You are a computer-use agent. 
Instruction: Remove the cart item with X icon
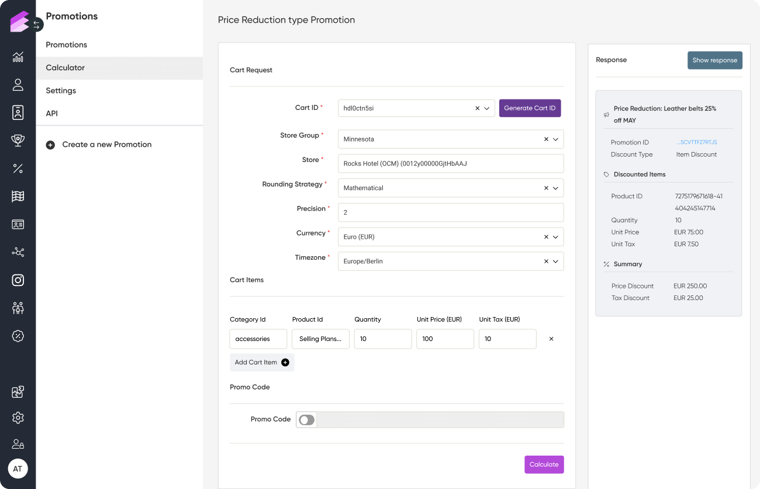point(551,339)
